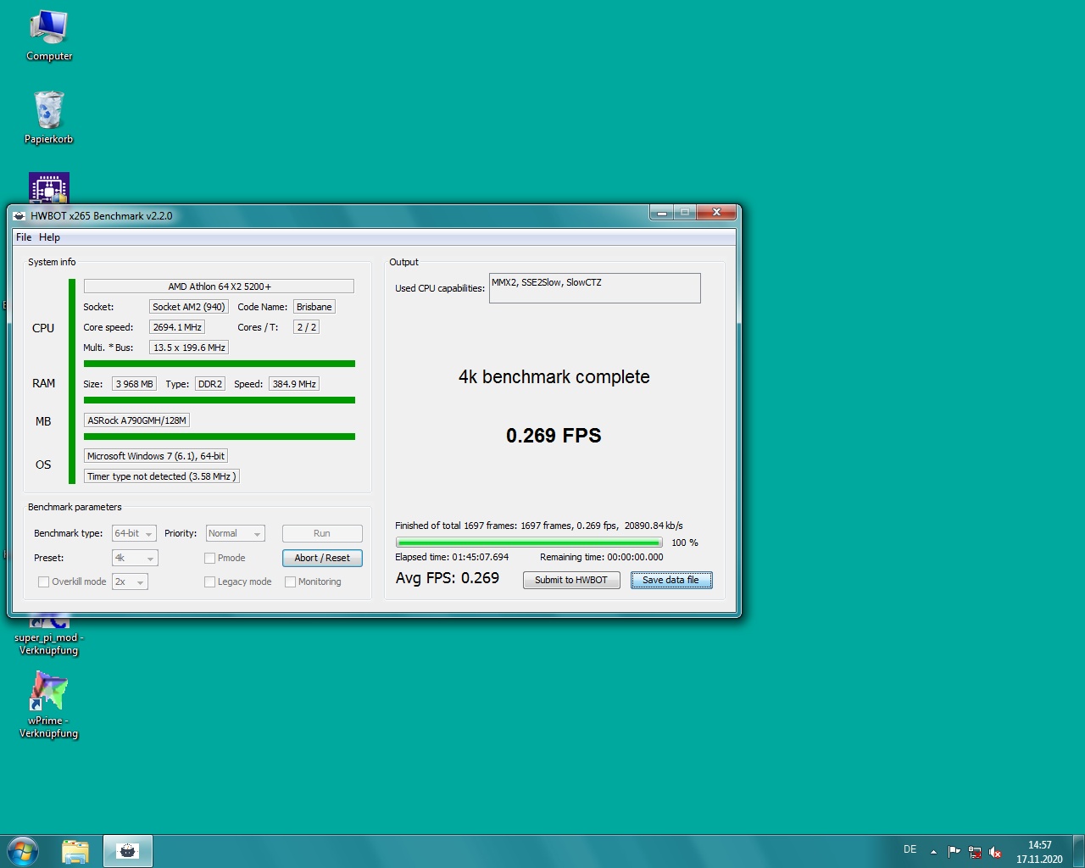Select HWBOT x265 taskbar button
This screenshot has height=868, width=1085.
click(128, 851)
